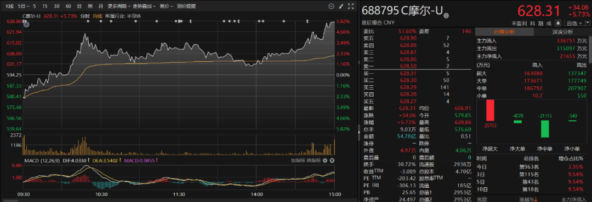The height and width of the screenshot is (202, 592).
Task: Click 涨幅% sort column header
Action: [x=528, y=199]
